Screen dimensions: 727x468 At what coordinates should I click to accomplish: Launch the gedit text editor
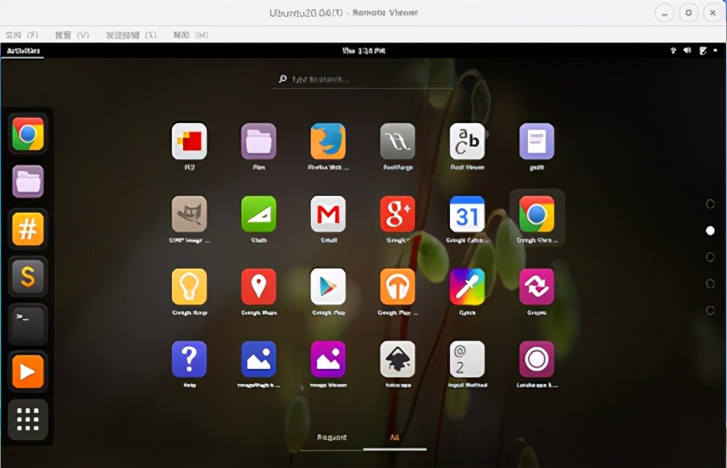click(537, 142)
